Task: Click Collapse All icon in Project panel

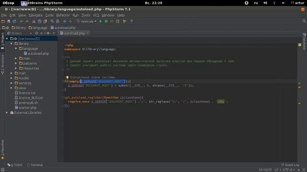Action: (41, 33)
